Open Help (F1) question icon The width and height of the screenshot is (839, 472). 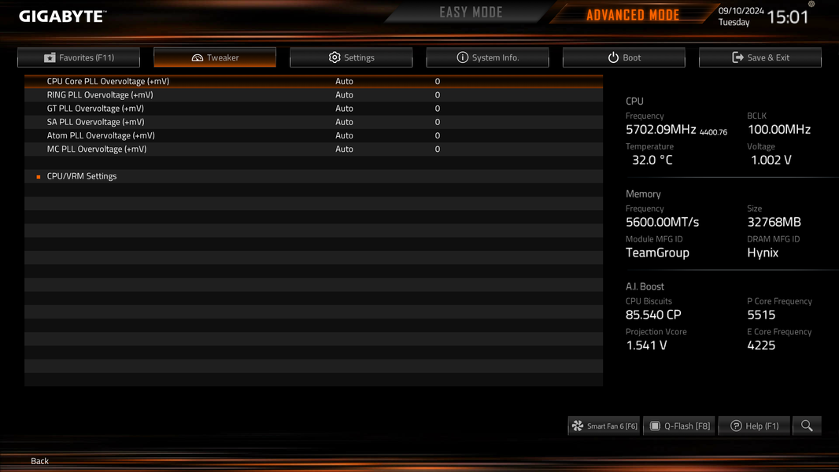(755, 426)
